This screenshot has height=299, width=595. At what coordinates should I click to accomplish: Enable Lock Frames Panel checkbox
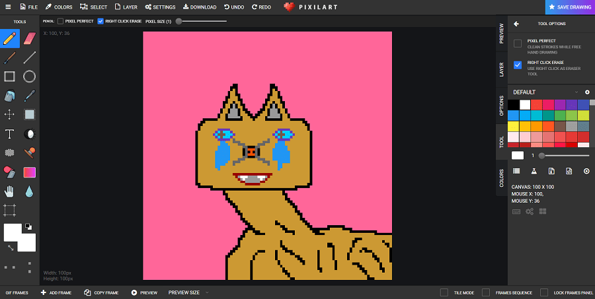(x=544, y=292)
